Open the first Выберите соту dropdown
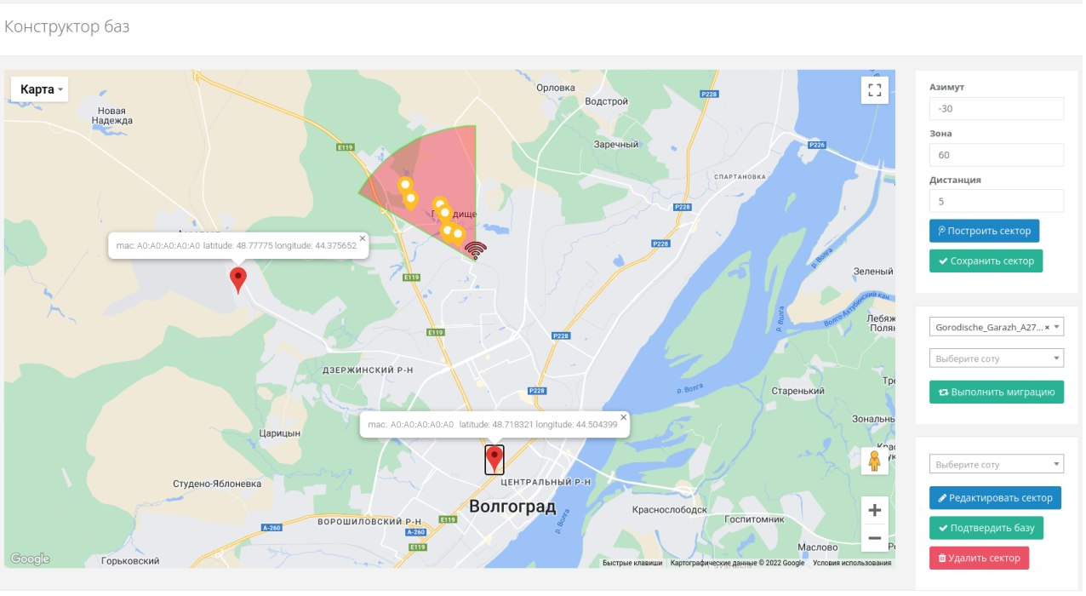Viewport: 1086px width, 596px height. [997, 358]
